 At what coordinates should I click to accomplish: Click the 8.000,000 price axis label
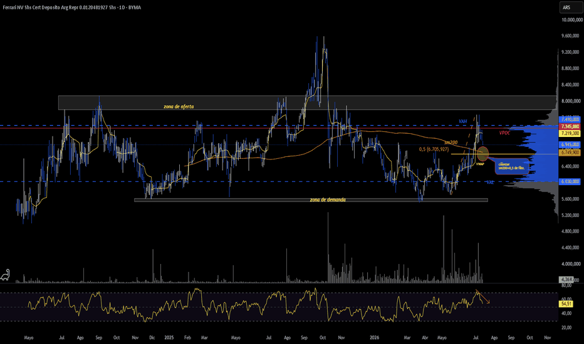(x=571, y=101)
